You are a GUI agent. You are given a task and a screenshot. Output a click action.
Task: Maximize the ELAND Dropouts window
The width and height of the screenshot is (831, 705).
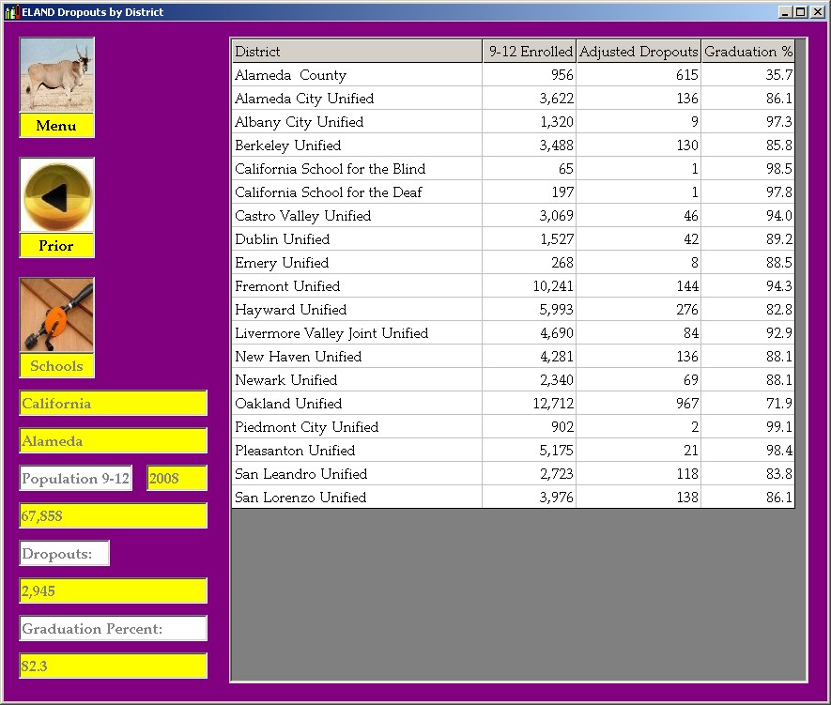click(801, 12)
